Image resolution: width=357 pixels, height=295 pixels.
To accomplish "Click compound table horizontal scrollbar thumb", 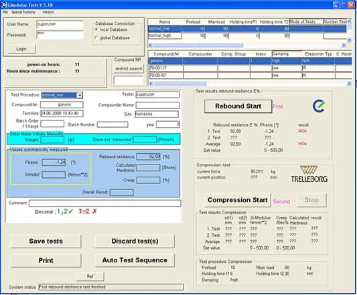I will coord(180,84).
